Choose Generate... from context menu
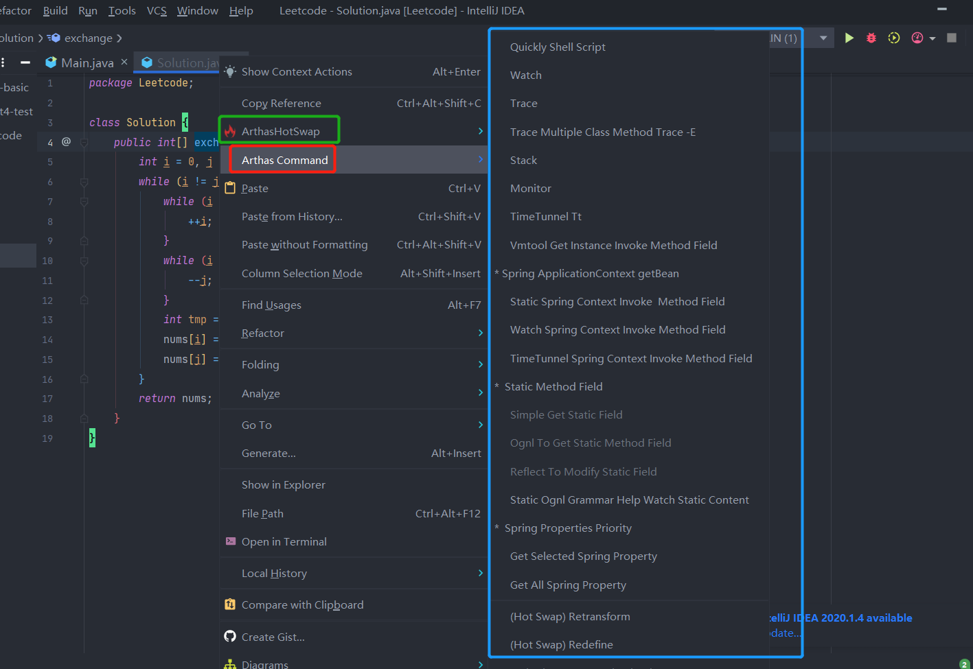The height and width of the screenshot is (669, 973). (354, 453)
